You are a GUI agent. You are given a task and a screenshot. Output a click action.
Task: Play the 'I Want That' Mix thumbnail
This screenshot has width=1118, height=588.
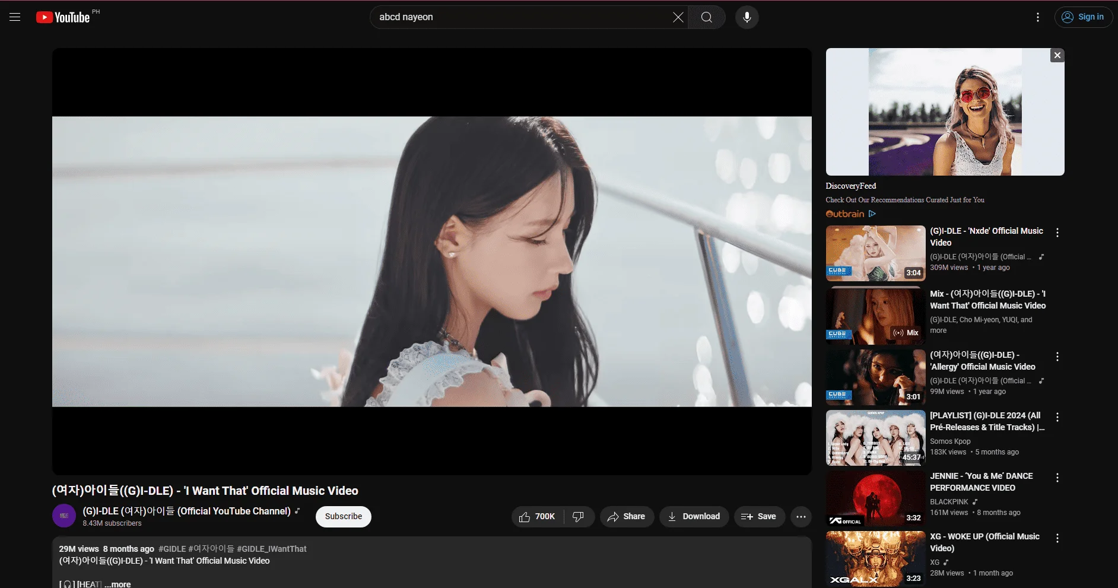[x=875, y=316]
